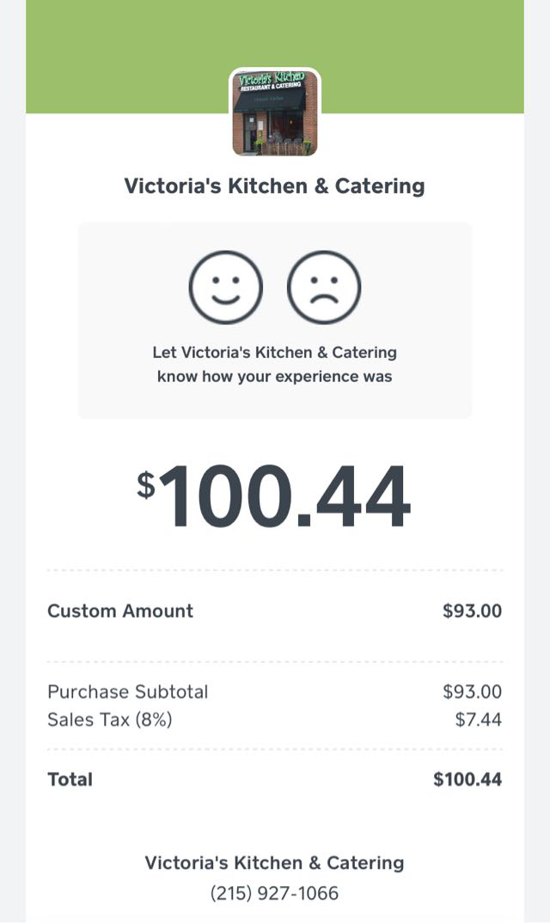Select the bold Total label
Image resolution: width=550 pixels, height=923 pixels.
(70, 780)
